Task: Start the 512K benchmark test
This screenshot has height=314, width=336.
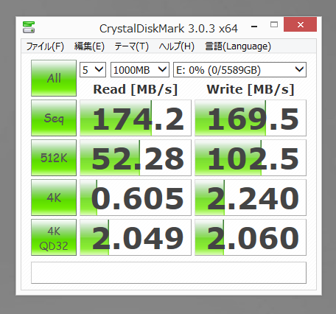Action: click(x=54, y=158)
